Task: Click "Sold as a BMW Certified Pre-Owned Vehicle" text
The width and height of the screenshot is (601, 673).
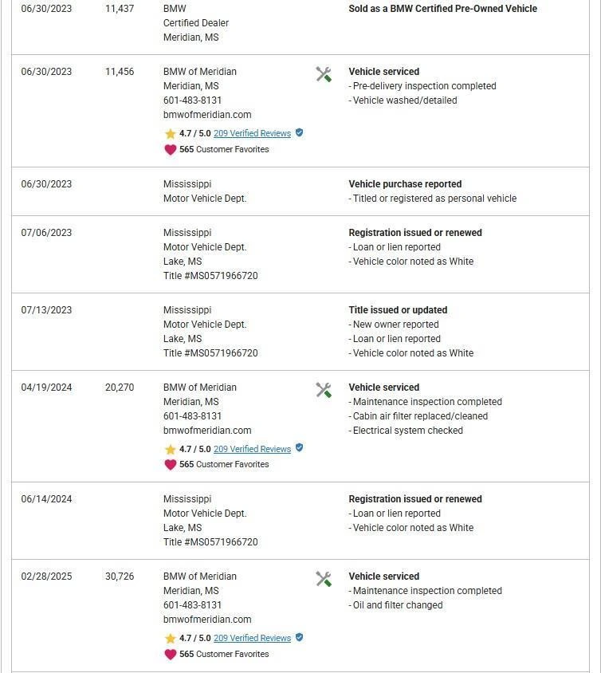Action: coord(442,9)
